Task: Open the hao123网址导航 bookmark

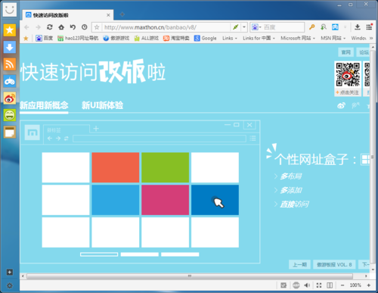Action: click(78, 38)
